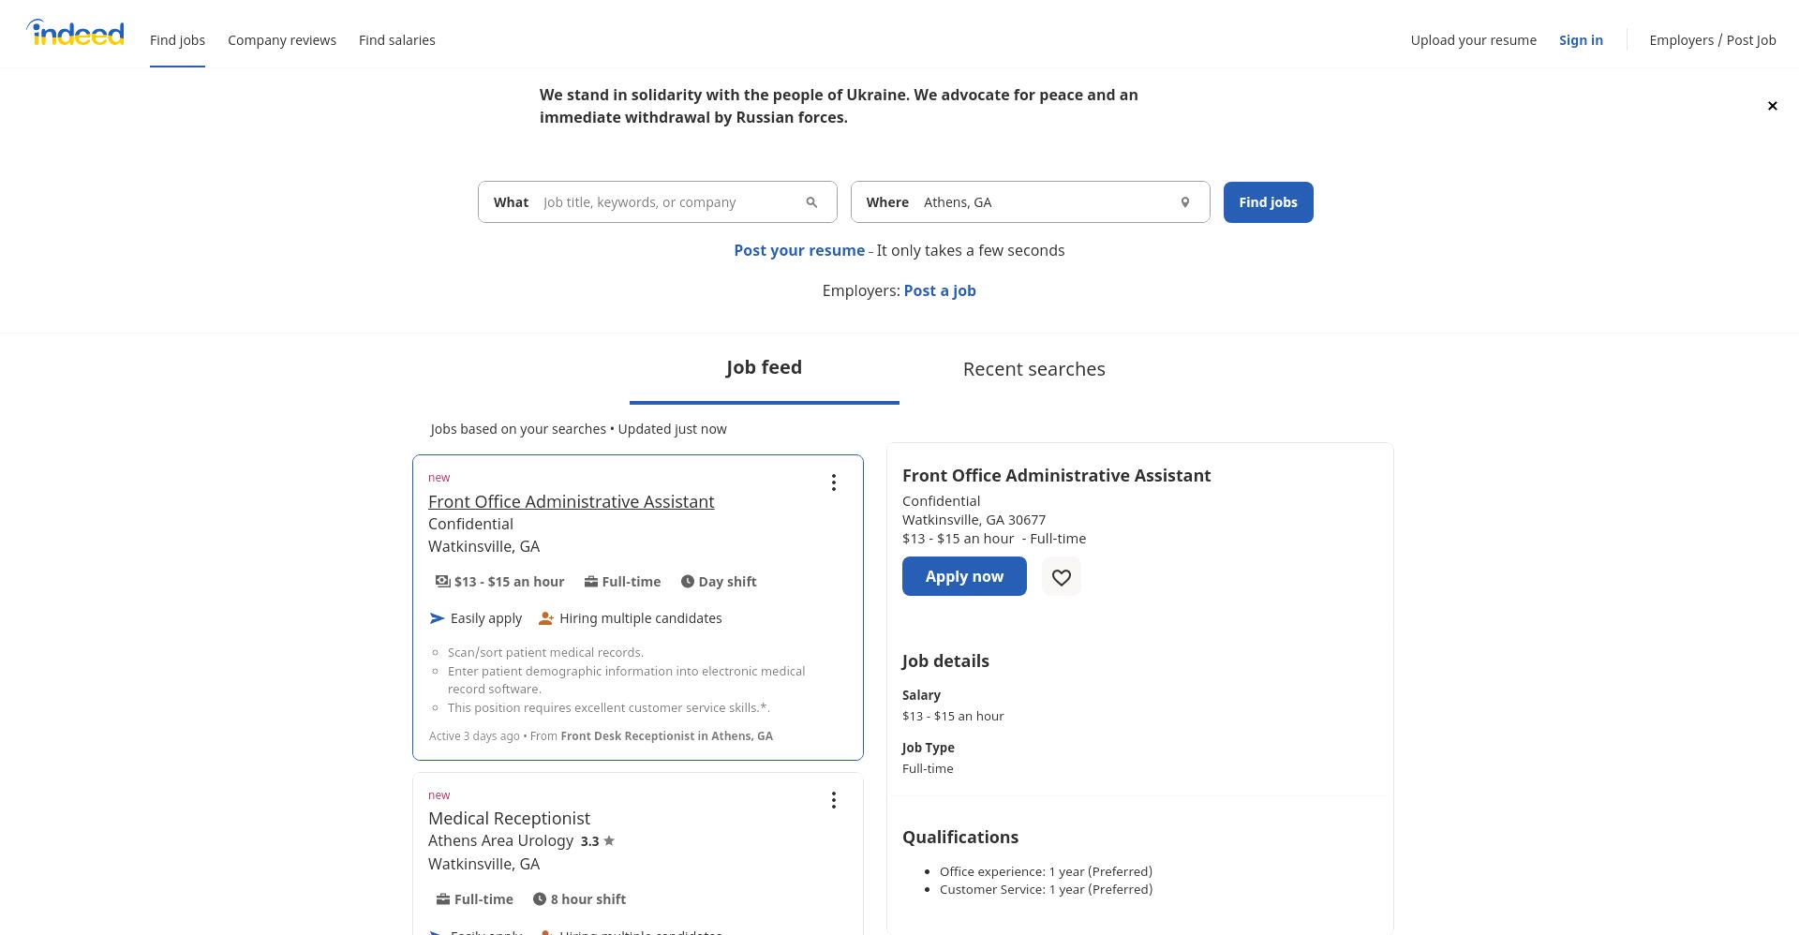Click the Hiring multiple candidates person icon
The width and height of the screenshot is (1799, 935).
[546, 618]
